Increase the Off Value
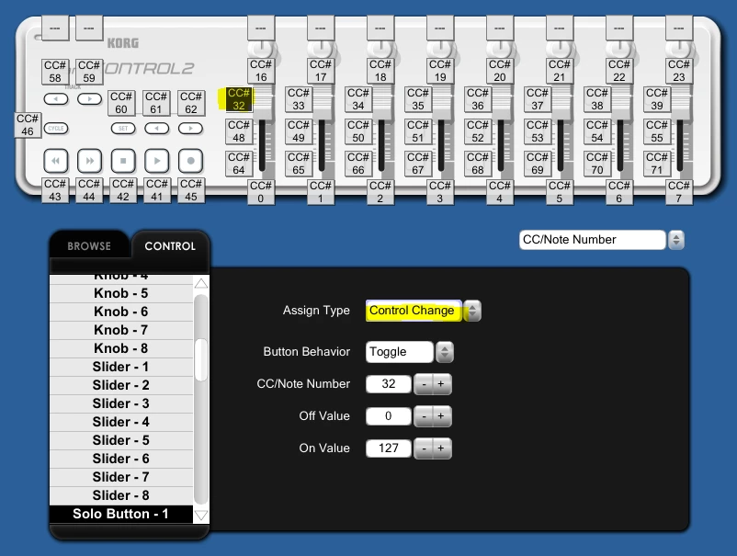Viewport: 737px width, 556px height. [441, 416]
